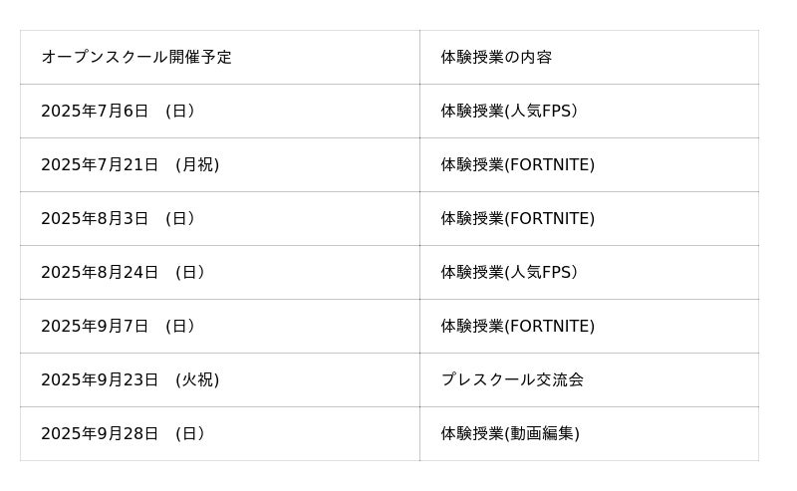Viewport: 797px width, 491px height.
Task: Click the date 2025年7月6日
Action: tap(95, 111)
